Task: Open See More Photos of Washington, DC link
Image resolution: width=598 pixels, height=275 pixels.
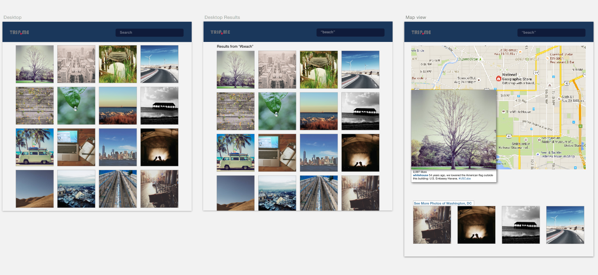Action: [x=443, y=203]
